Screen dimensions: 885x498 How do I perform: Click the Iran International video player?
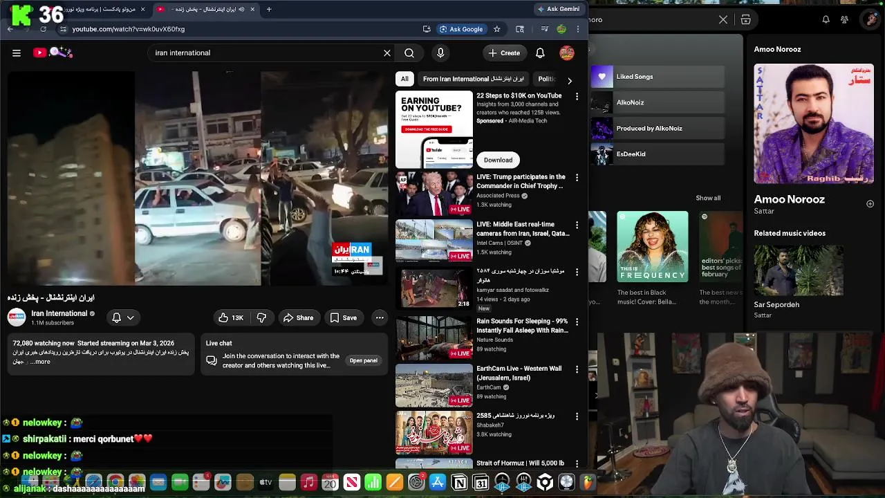(x=198, y=178)
